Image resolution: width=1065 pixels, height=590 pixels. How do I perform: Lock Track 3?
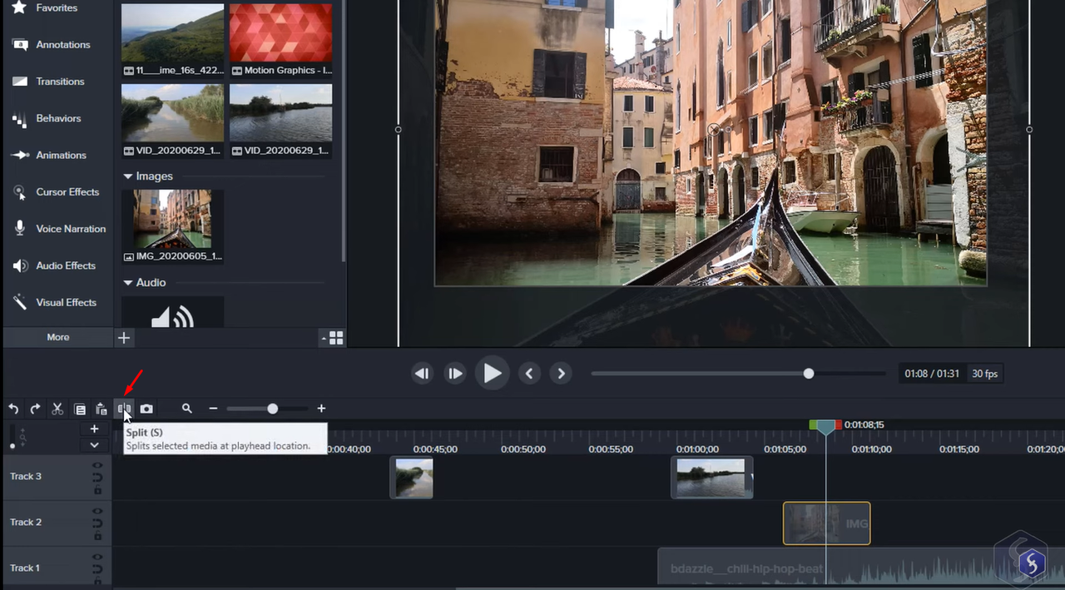pyautogui.click(x=97, y=490)
